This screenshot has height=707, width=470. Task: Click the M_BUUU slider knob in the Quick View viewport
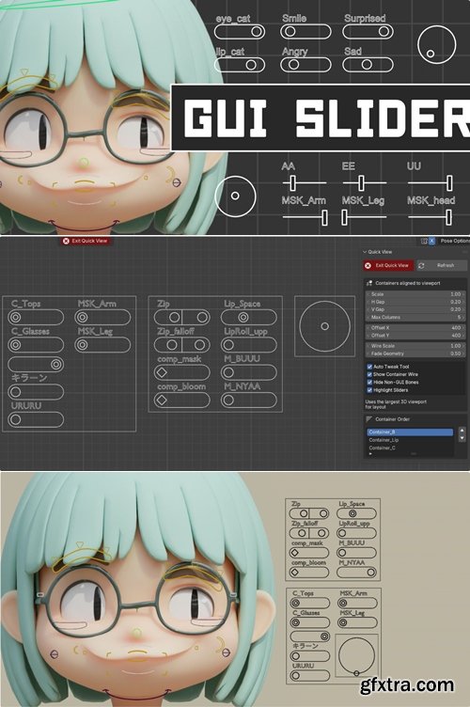pos(228,372)
